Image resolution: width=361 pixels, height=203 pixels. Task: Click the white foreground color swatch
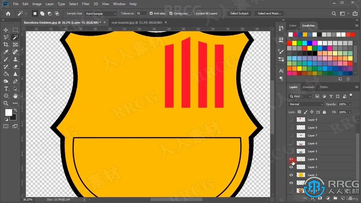pyautogui.click(x=8, y=112)
